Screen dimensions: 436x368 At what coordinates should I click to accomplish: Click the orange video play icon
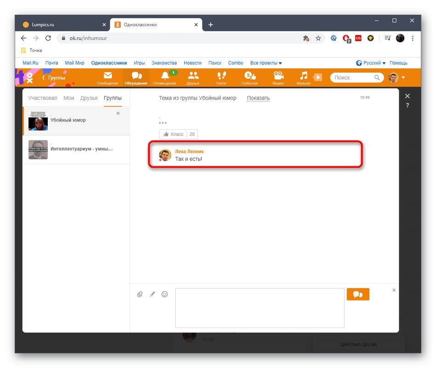(318, 77)
